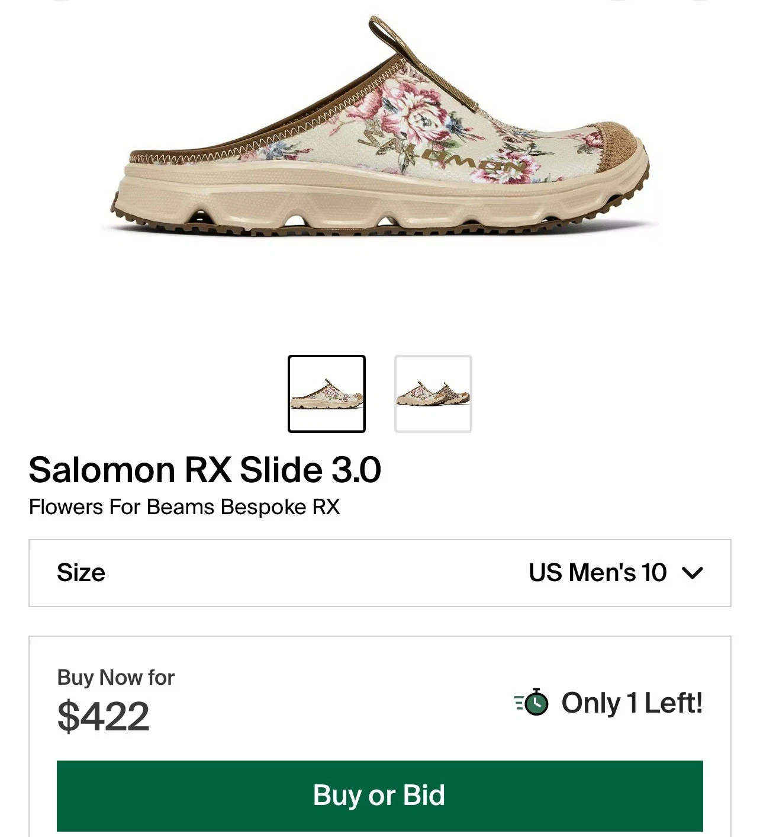The height and width of the screenshot is (837, 760).
Task: Select the second thumbnail showing the shoe pair
Action: coord(434,393)
